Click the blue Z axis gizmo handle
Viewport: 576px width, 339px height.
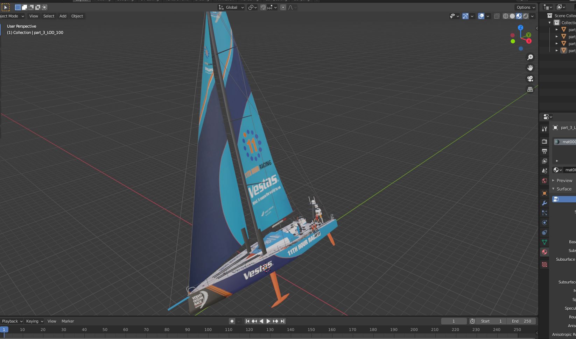pos(521,28)
